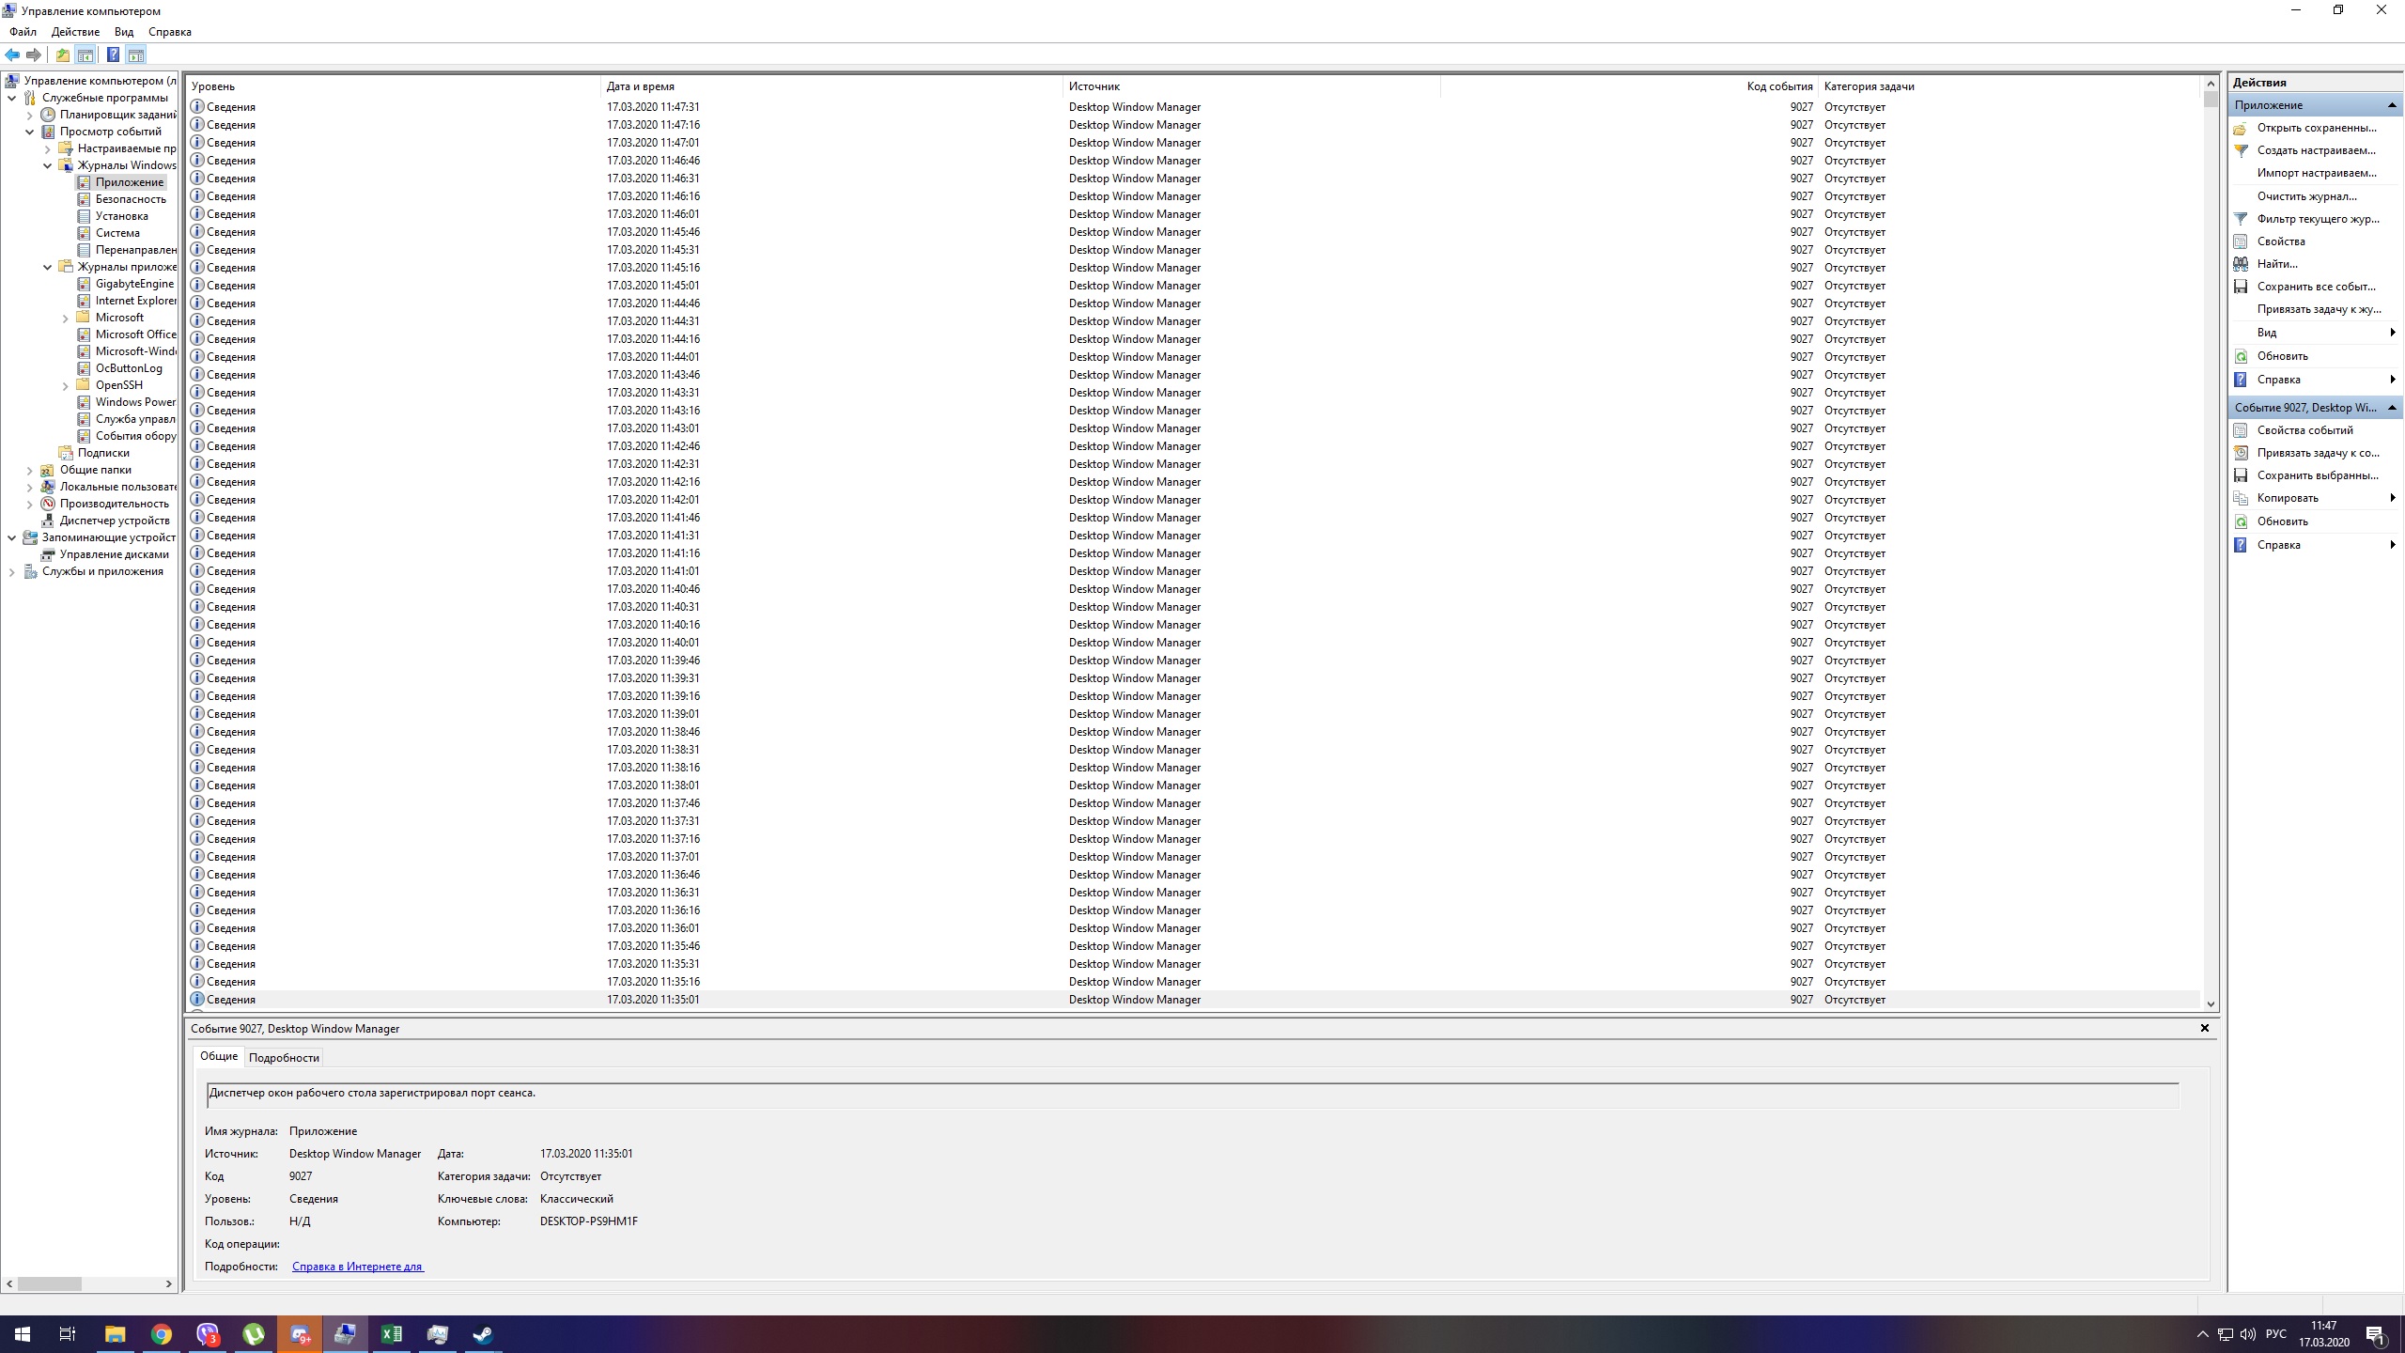This screenshot has width=2405, height=1353.
Task: Open Steam from the taskbar
Action: [483, 1334]
